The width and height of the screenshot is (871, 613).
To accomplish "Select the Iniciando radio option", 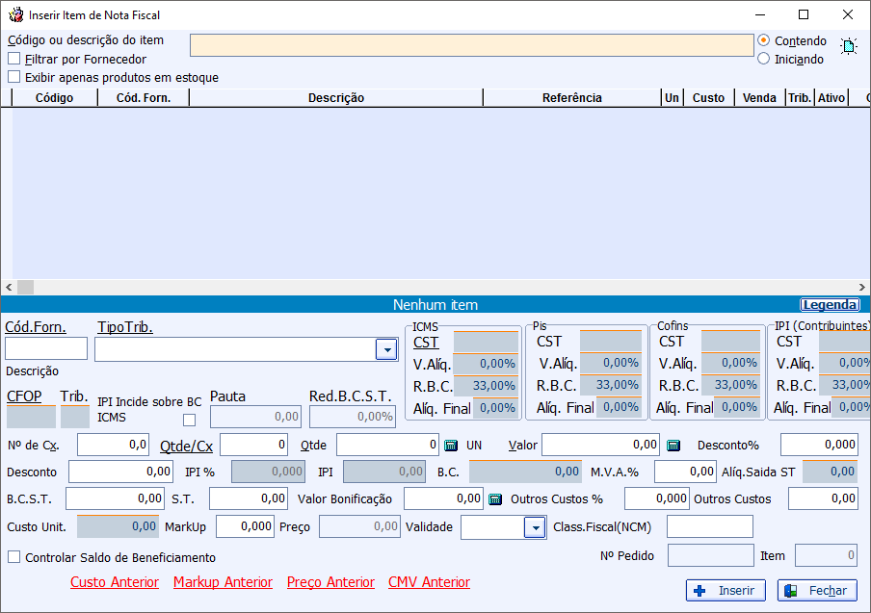I will [764, 59].
